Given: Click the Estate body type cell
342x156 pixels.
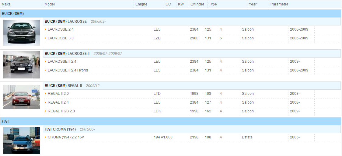Looking at the screenshot, I should pyautogui.click(x=247, y=137).
